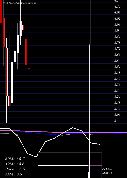Click the 3.18 price axis label
The width and height of the screenshot is (127, 178).
point(117,103)
